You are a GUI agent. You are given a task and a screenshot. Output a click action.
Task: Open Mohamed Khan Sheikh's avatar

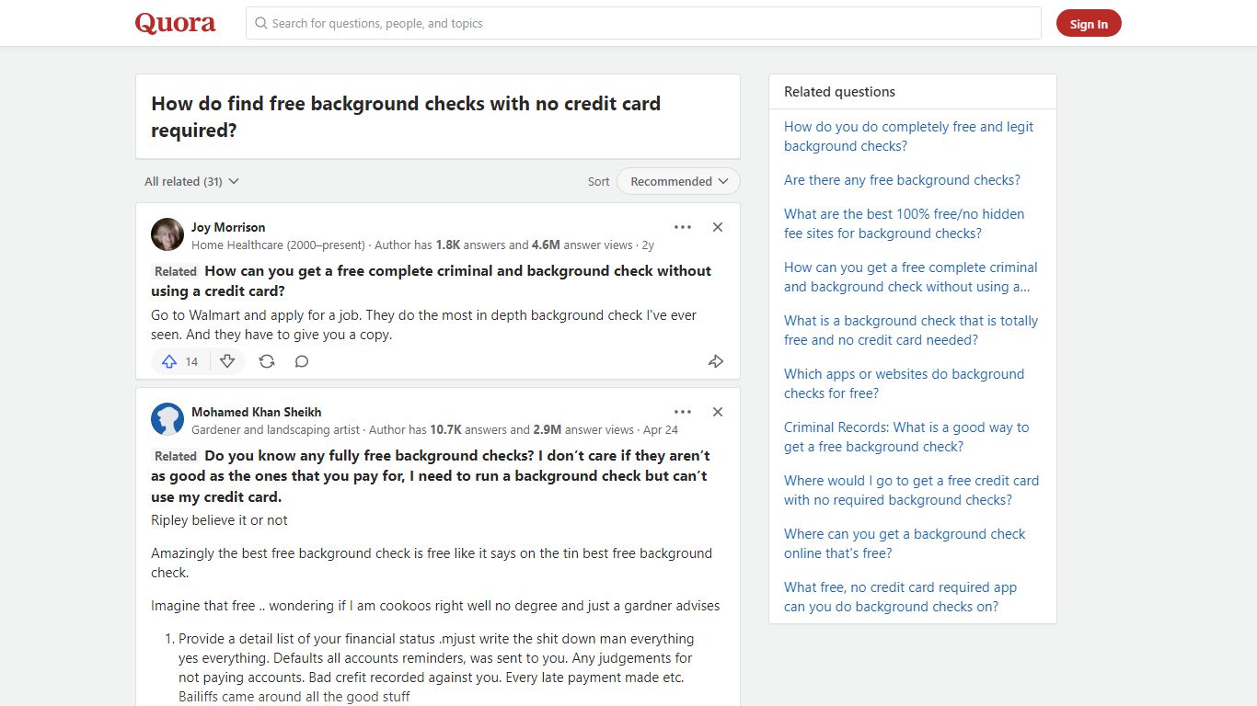click(167, 420)
